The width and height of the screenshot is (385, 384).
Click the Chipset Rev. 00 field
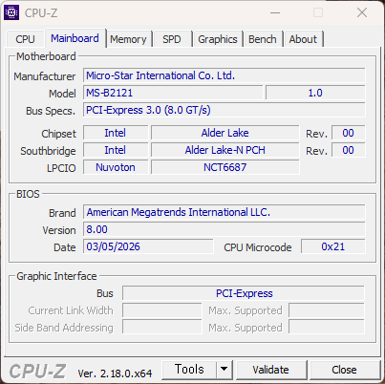tap(349, 133)
